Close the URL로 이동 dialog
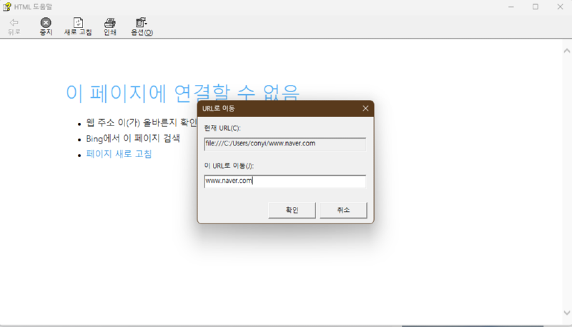572x327 pixels. [x=365, y=109]
